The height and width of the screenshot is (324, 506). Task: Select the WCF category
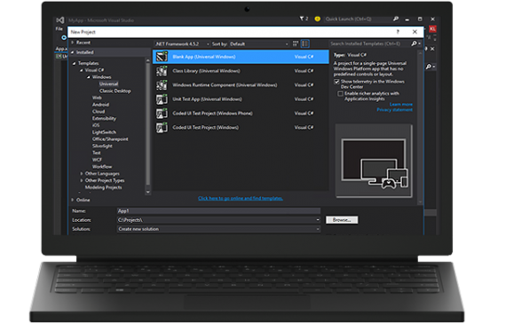tap(97, 160)
